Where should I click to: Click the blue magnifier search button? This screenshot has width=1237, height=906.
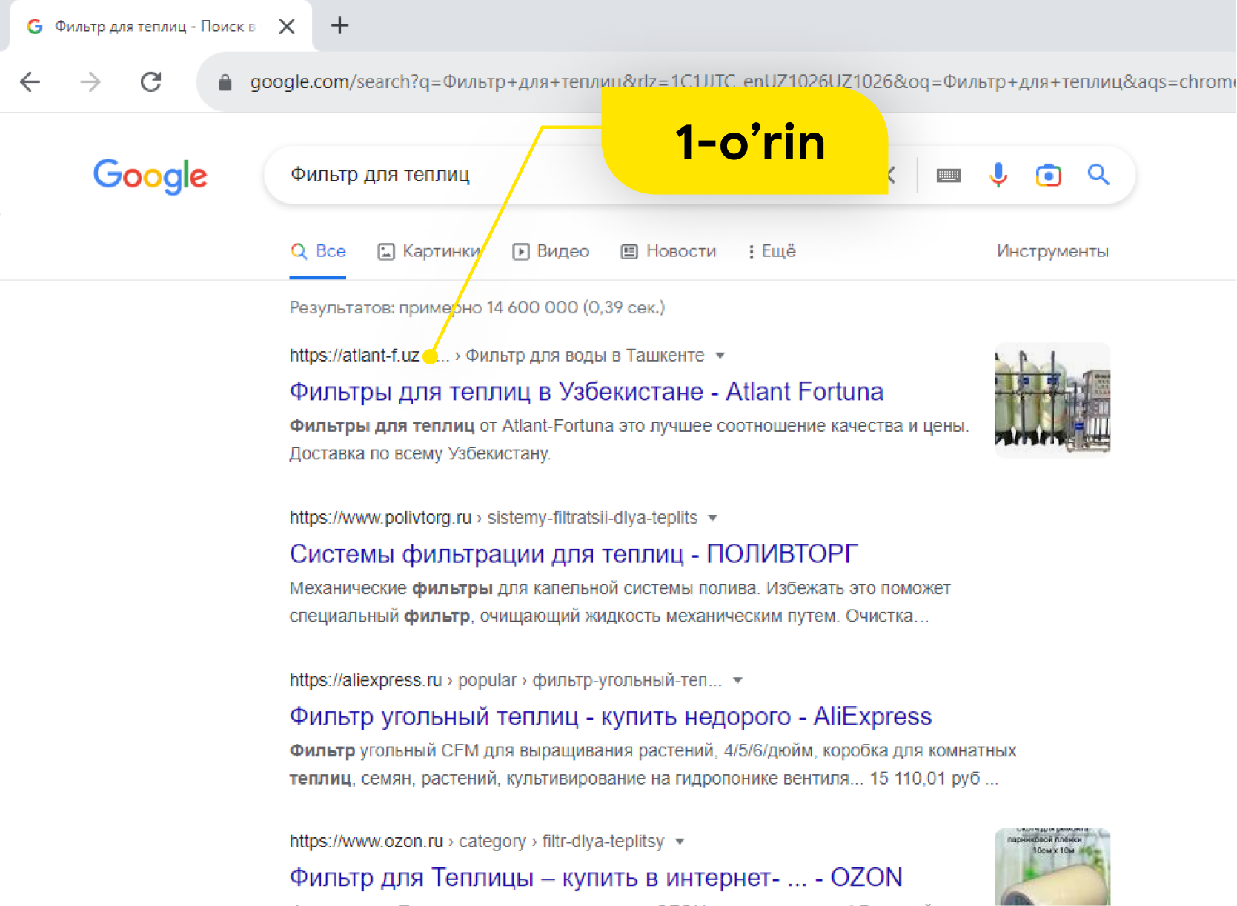(x=1098, y=175)
